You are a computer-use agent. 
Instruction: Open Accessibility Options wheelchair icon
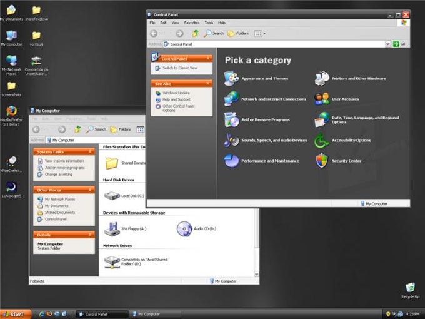(x=322, y=140)
